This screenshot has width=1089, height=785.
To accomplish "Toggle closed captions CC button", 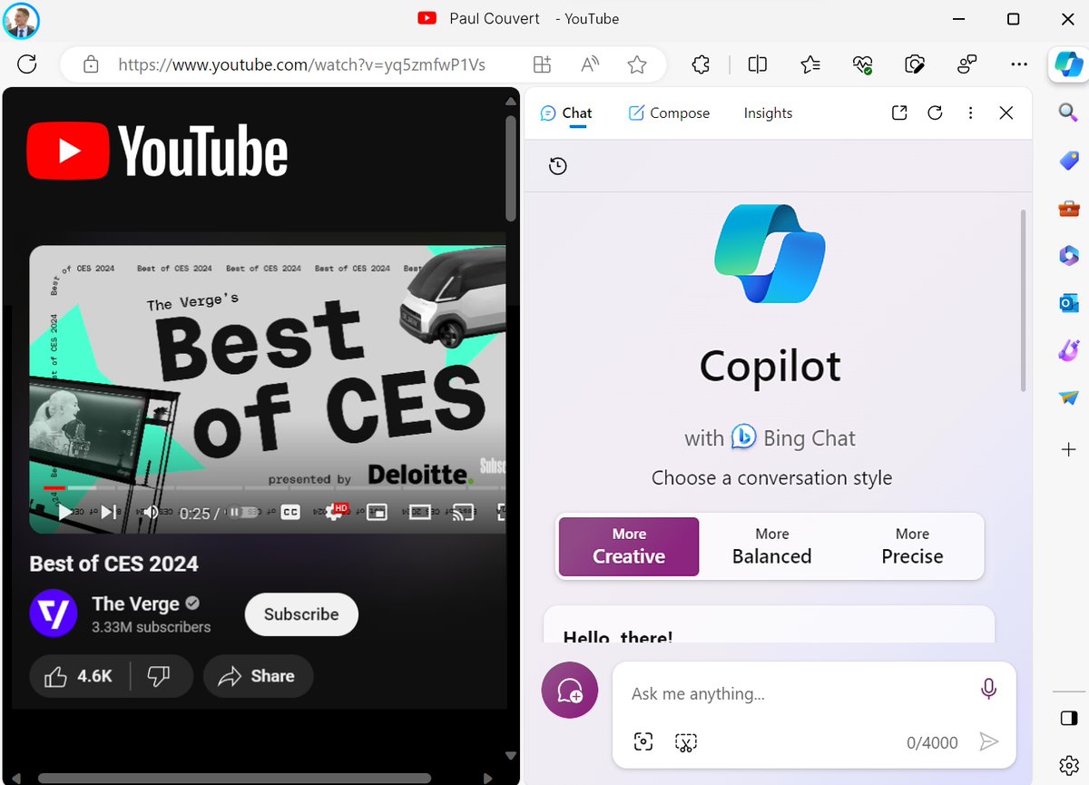I will [290, 512].
